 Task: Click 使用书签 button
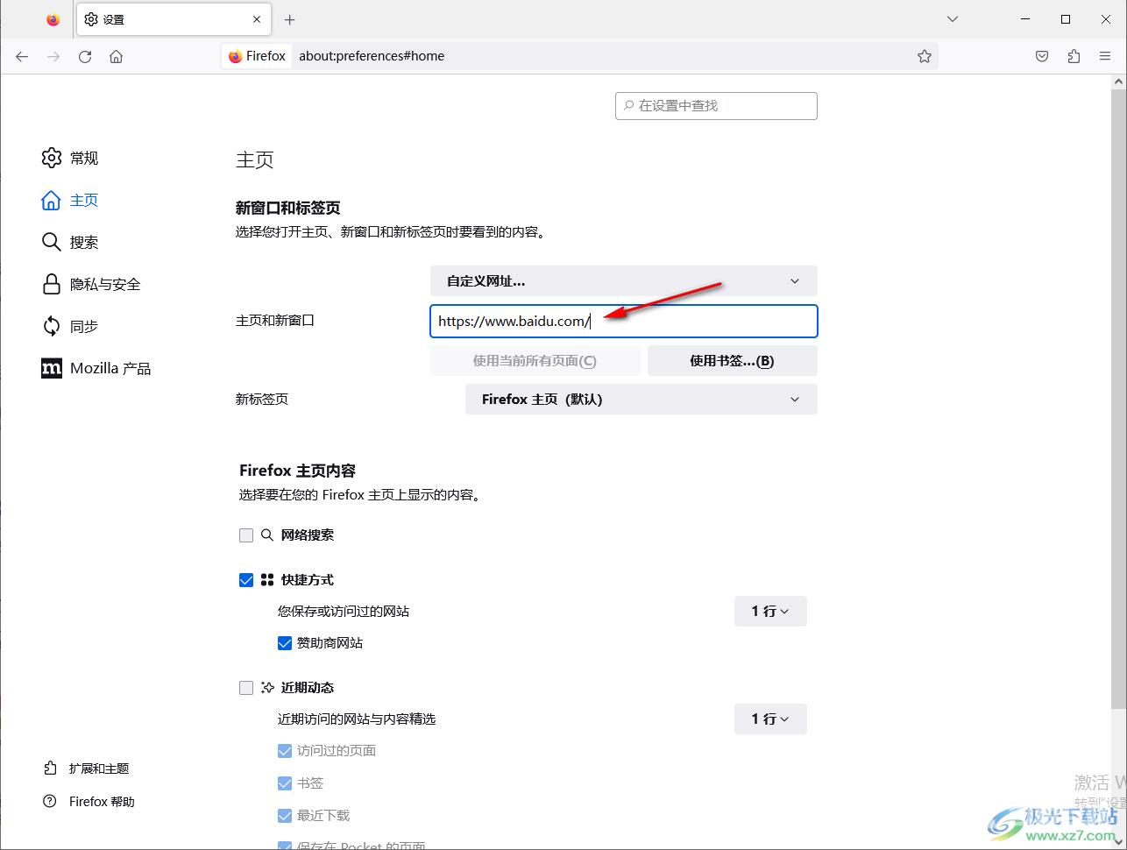coord(732,360)
